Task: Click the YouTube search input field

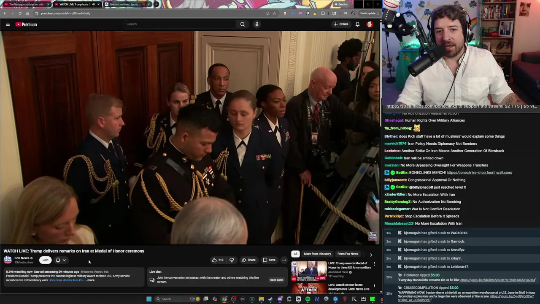Action: (180, 24)
